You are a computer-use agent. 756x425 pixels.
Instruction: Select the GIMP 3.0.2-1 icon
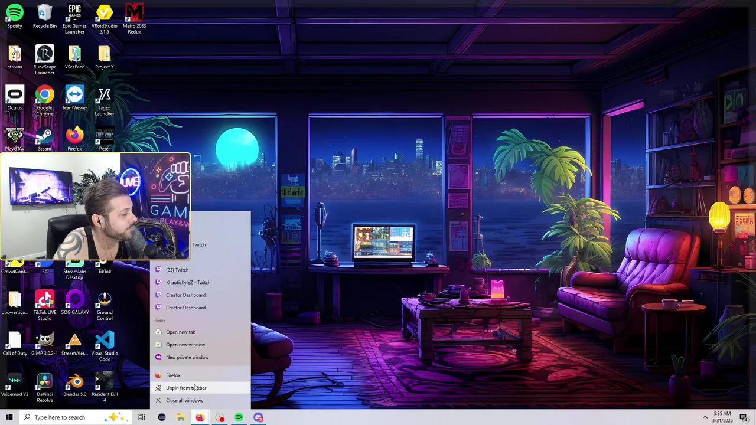[45, 344]
